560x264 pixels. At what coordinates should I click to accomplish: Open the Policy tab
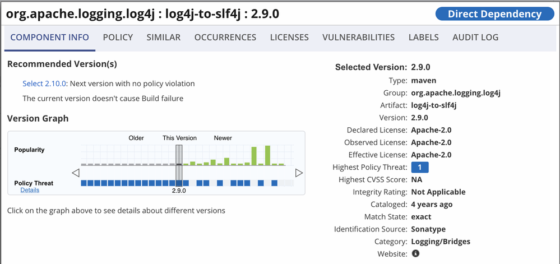[x=118, y=38]
